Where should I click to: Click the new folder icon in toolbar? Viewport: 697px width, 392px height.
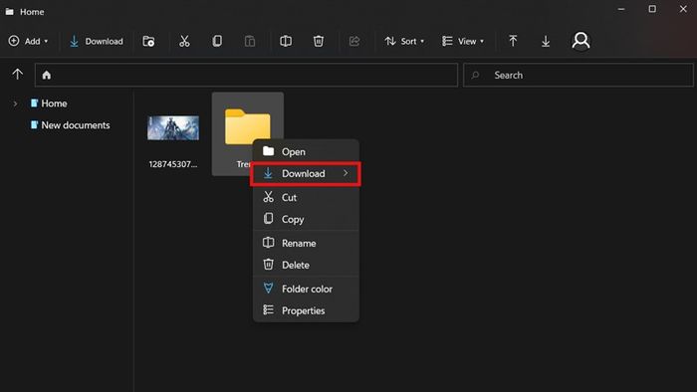point(148,41)
